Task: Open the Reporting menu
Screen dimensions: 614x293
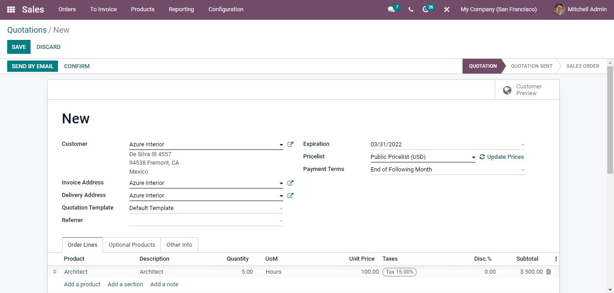Action: (x=181, y=9)
